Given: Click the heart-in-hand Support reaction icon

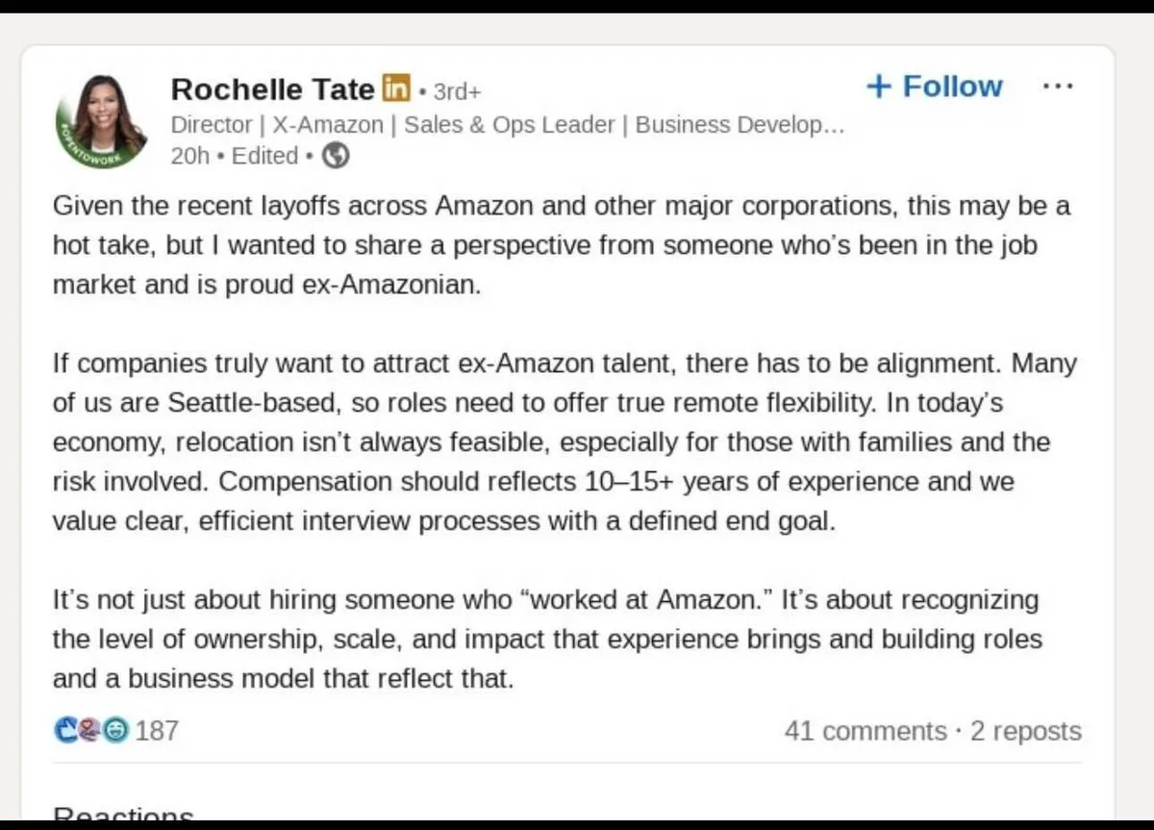Looking at the screenshot, I should click(x=90, y=731).
